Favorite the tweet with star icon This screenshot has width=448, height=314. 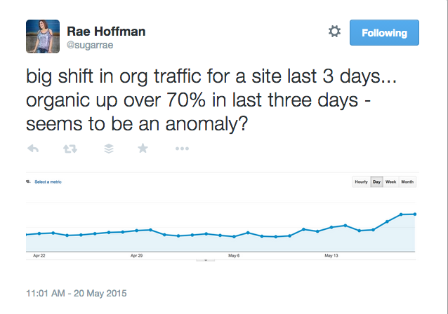[x=143, y=148]
